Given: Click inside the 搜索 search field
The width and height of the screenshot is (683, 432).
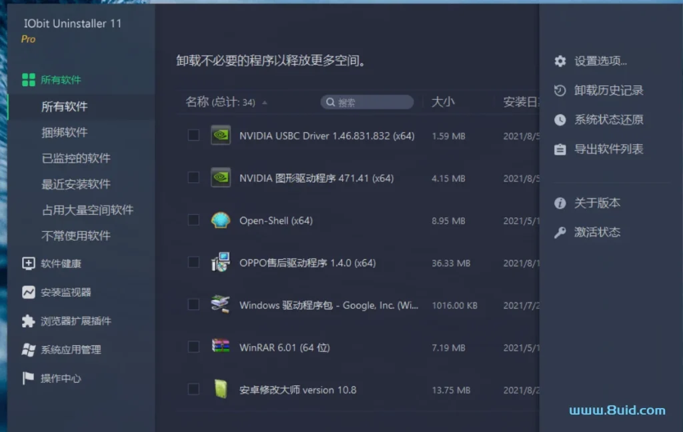Looking at the screenshot, I should point(366,101).
